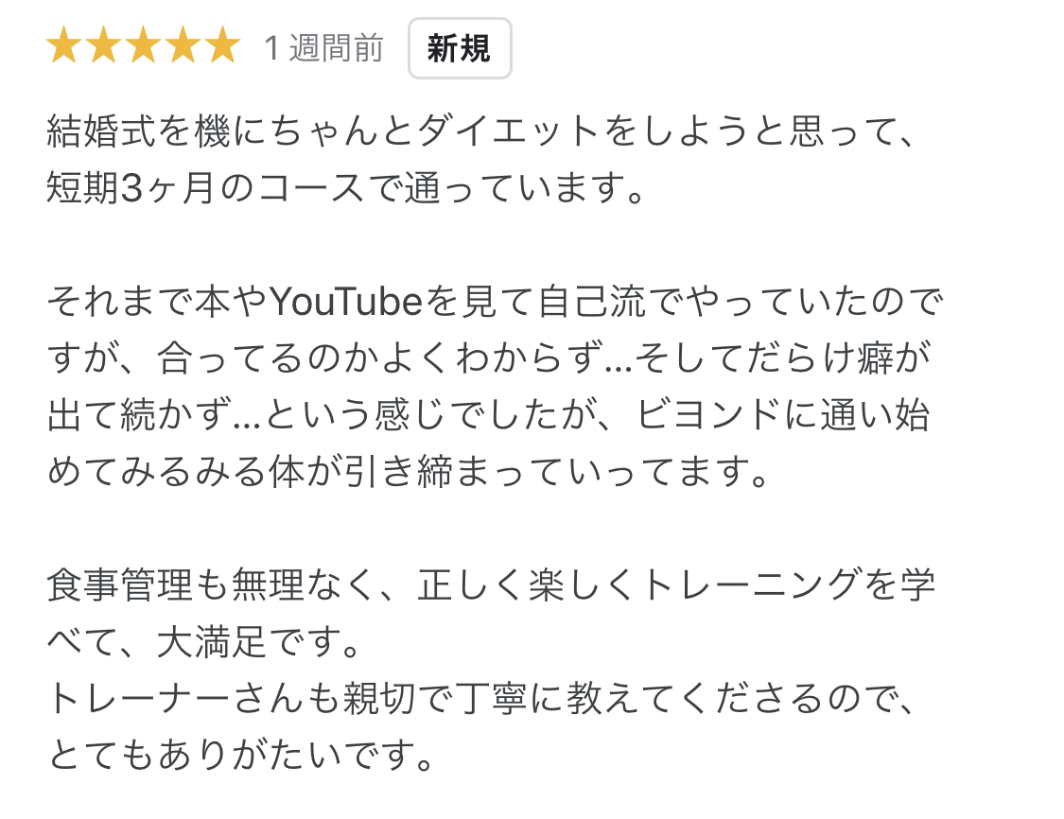1064x819 pixels.
Task: Click the word YouTube in the review
Action: pyautogui.click(x=346, y=302)
